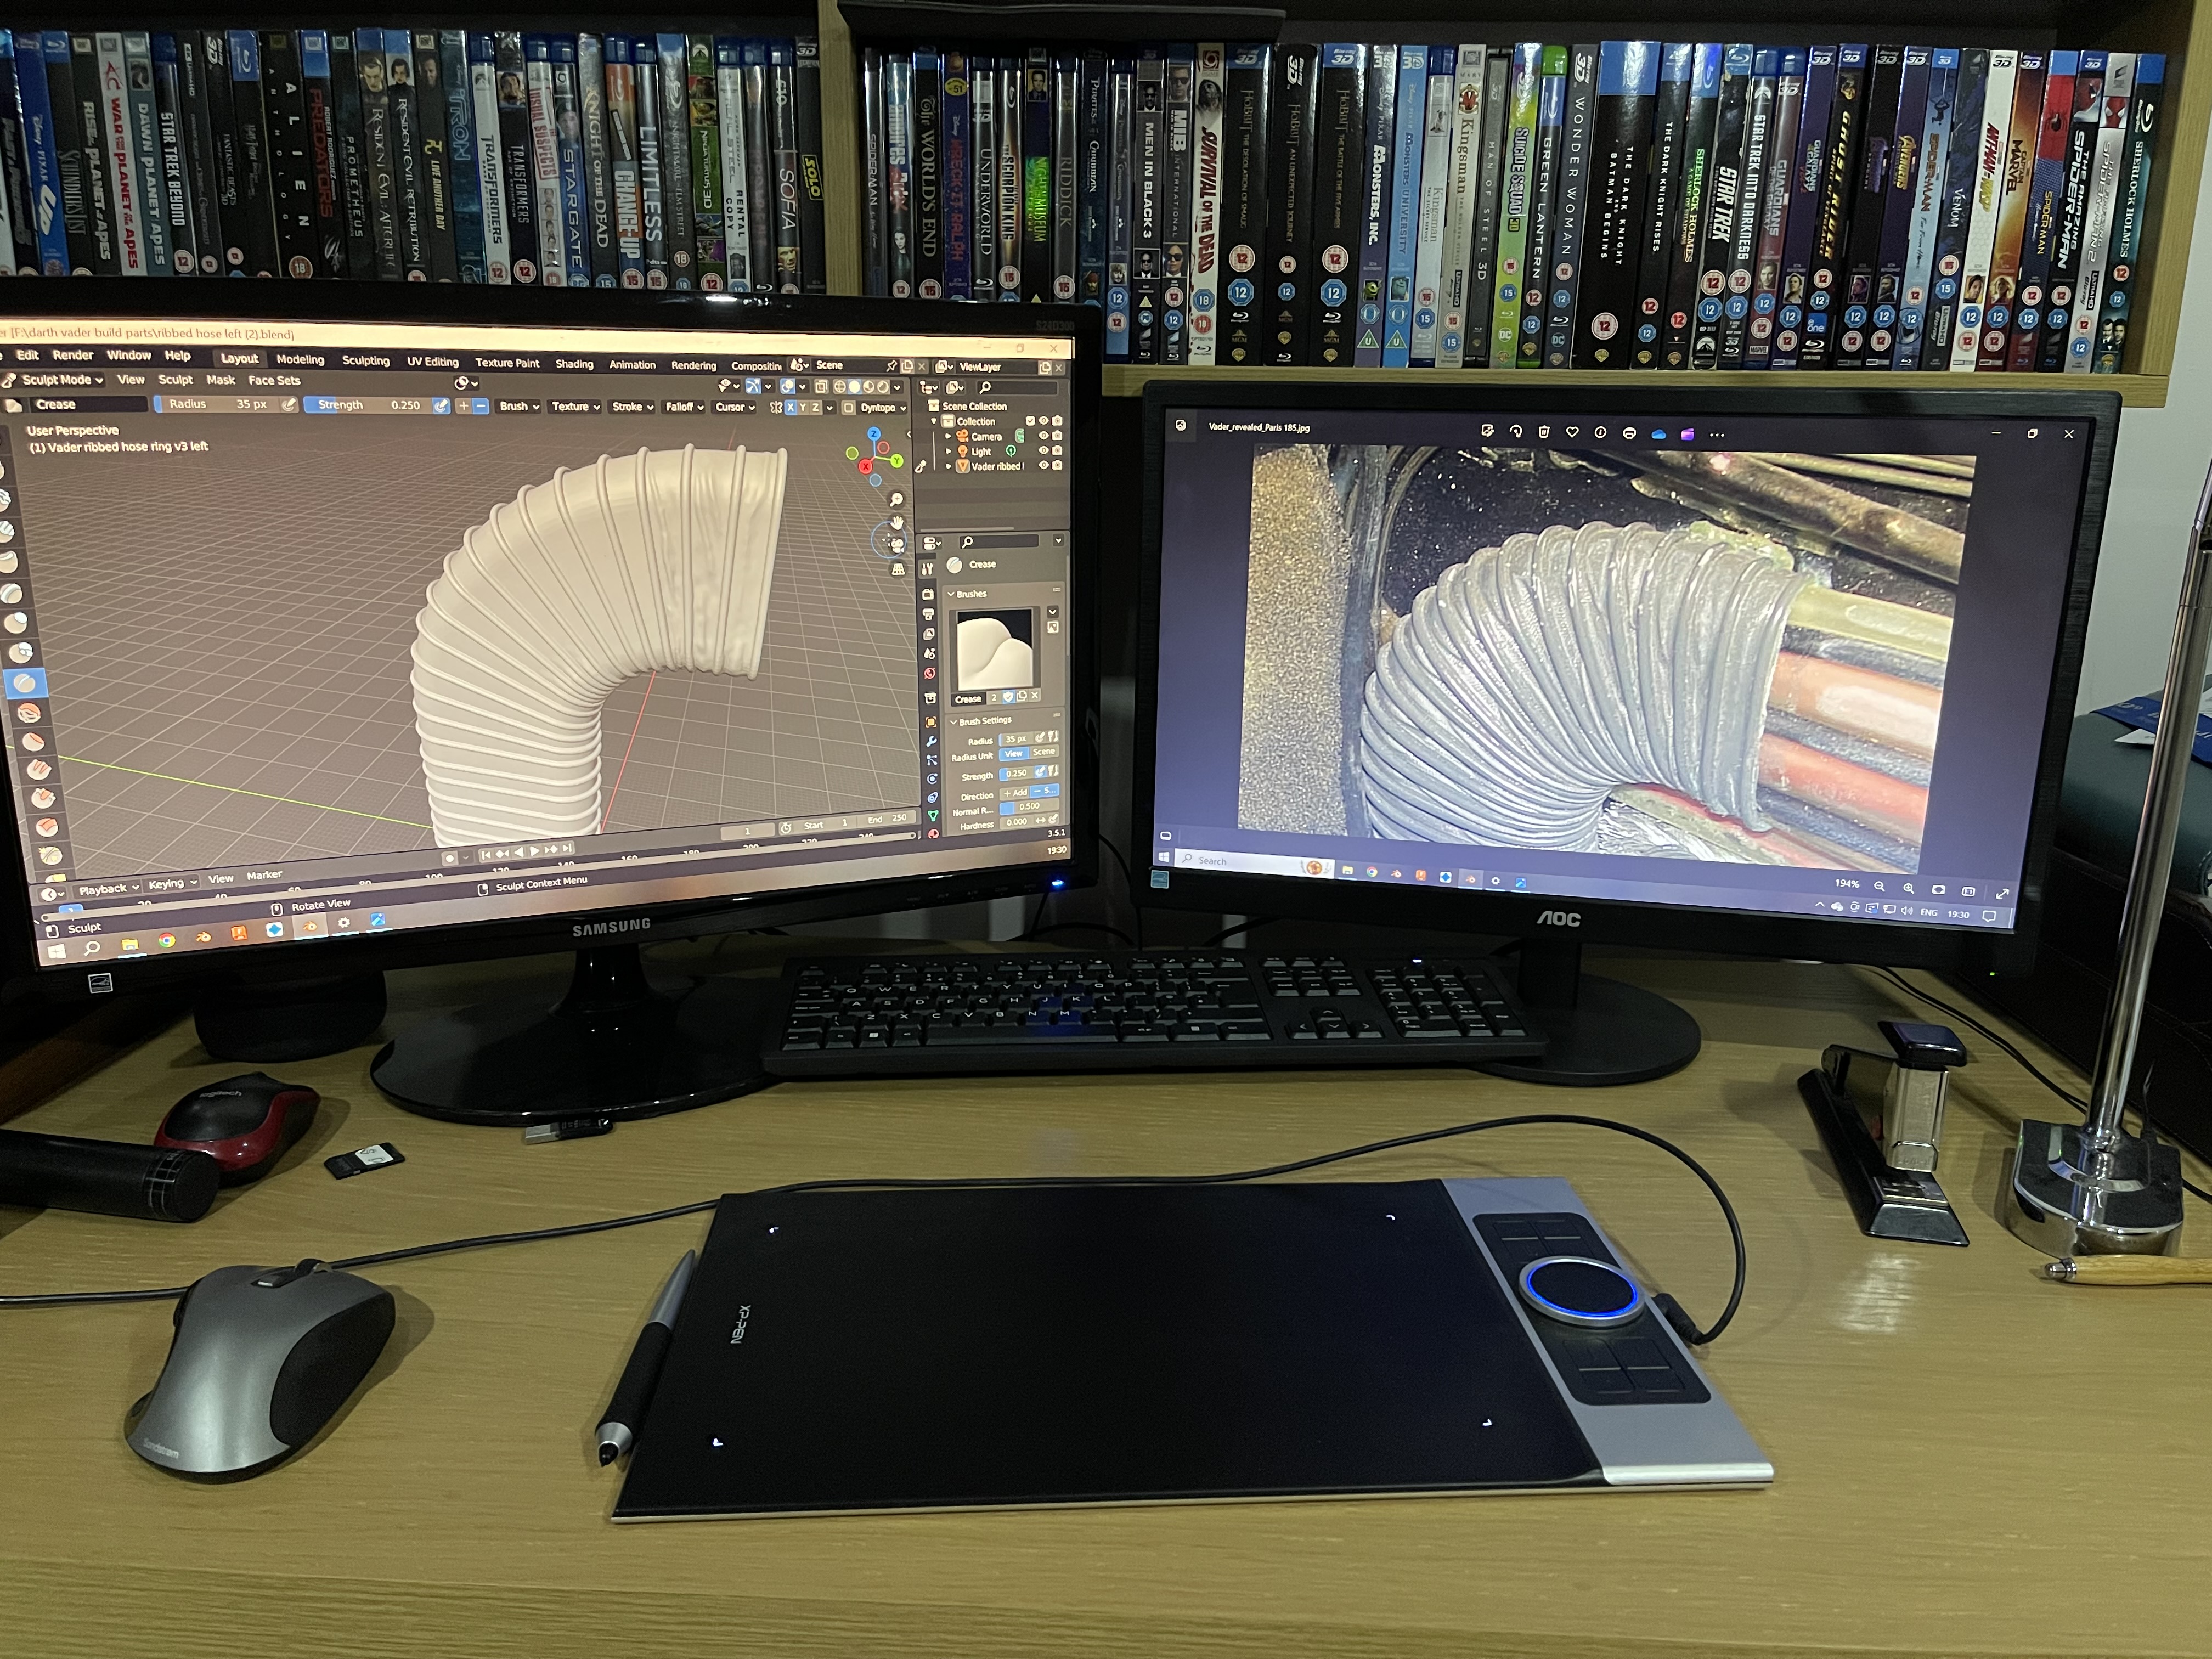The image size is (2212, 1659).
Task: Open Object Data green triangle tab in Blender
Action: (932, 816)
